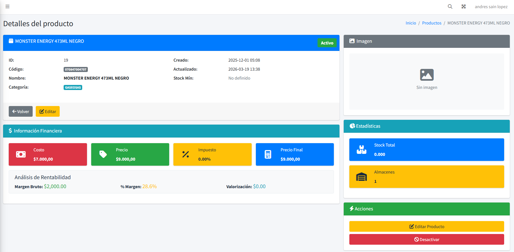Screen dimensions: 514x252
Task: Click the picture icon in Imagen header
Action: [352, 41]
